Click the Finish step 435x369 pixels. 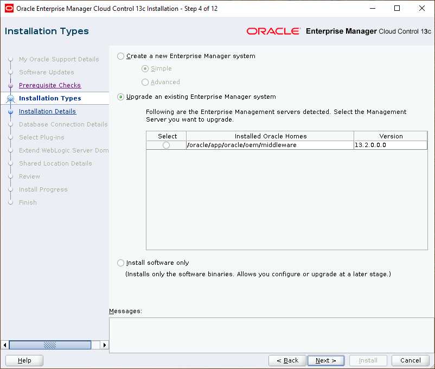(28, 202)
